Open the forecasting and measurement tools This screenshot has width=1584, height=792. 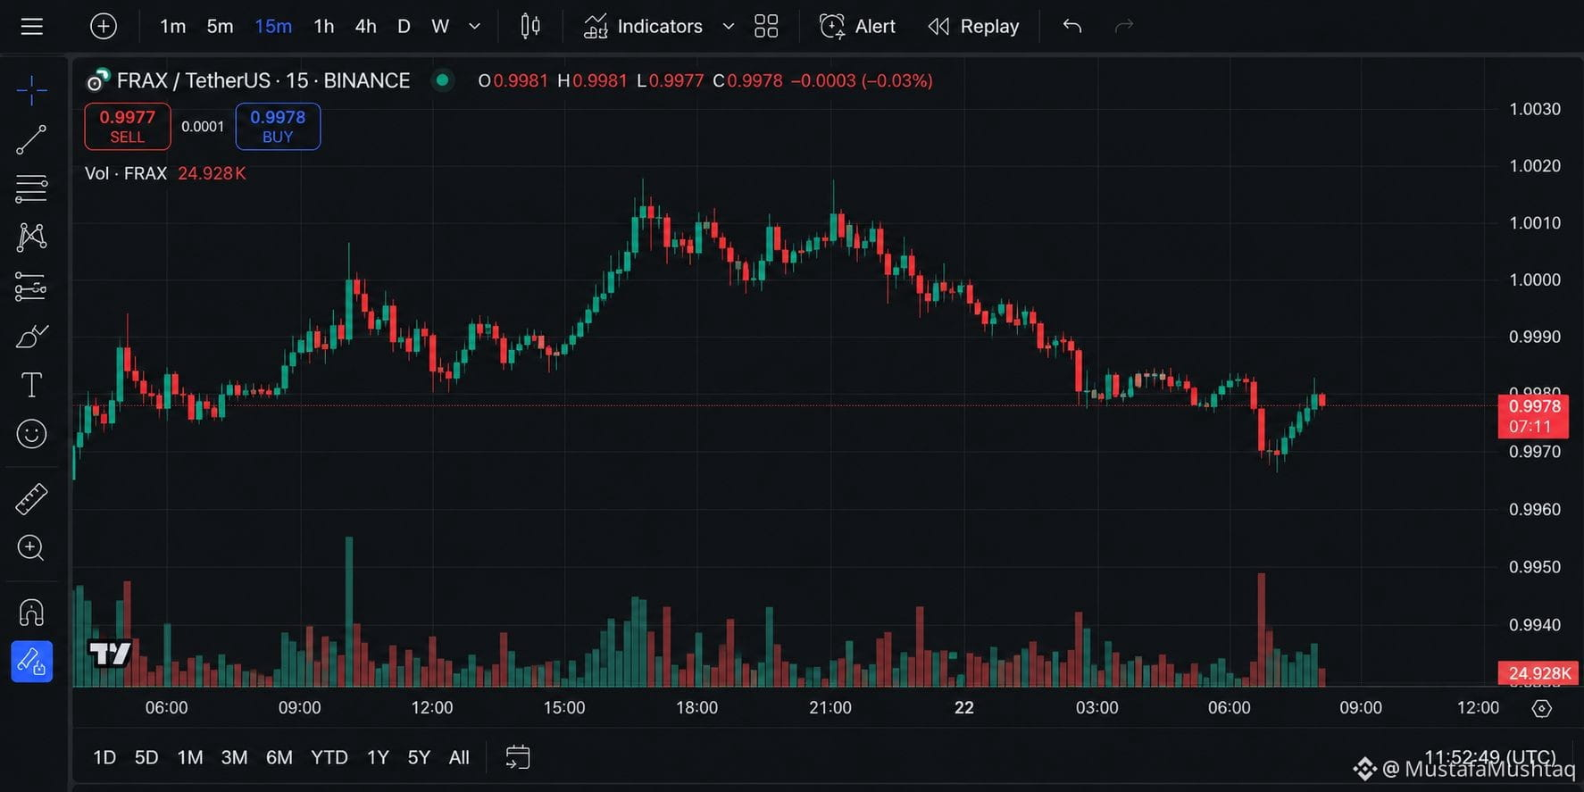(x=31, y=287)
